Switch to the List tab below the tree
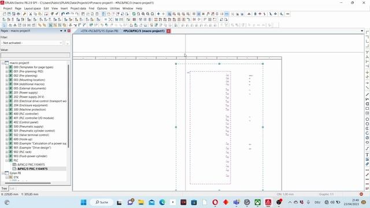Image resolution: width=370 pixels, height=208 pixels. tap(12, 188)
